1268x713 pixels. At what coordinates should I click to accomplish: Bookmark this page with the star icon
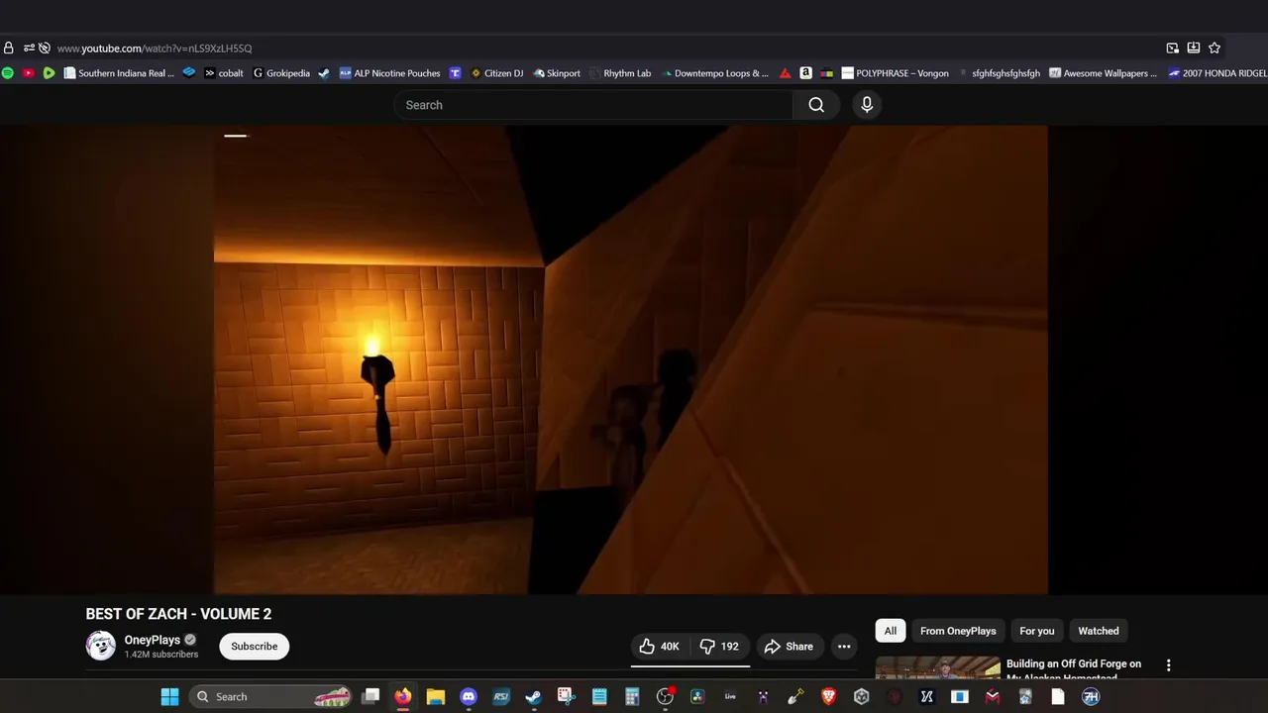1215,48
